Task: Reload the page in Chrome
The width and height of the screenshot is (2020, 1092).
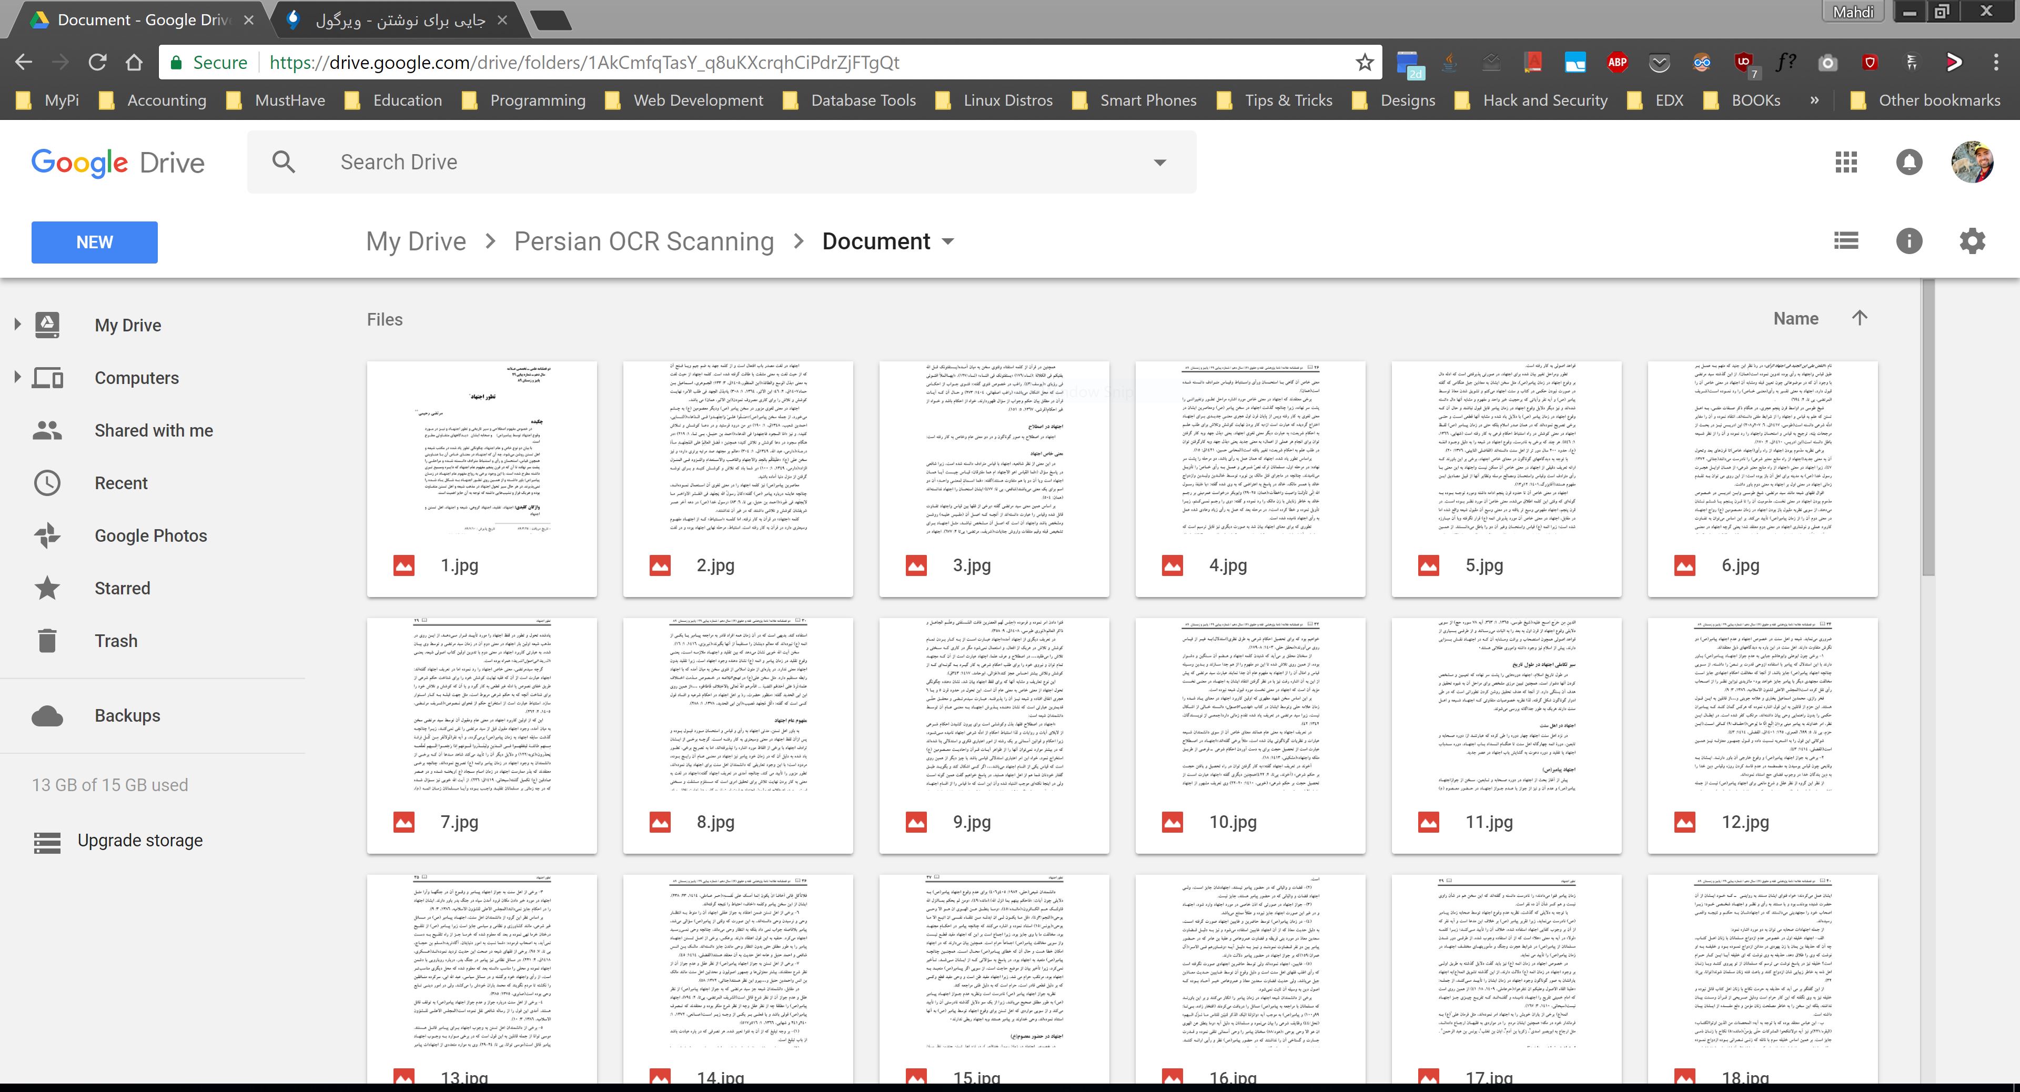Action: coord(97,63)
